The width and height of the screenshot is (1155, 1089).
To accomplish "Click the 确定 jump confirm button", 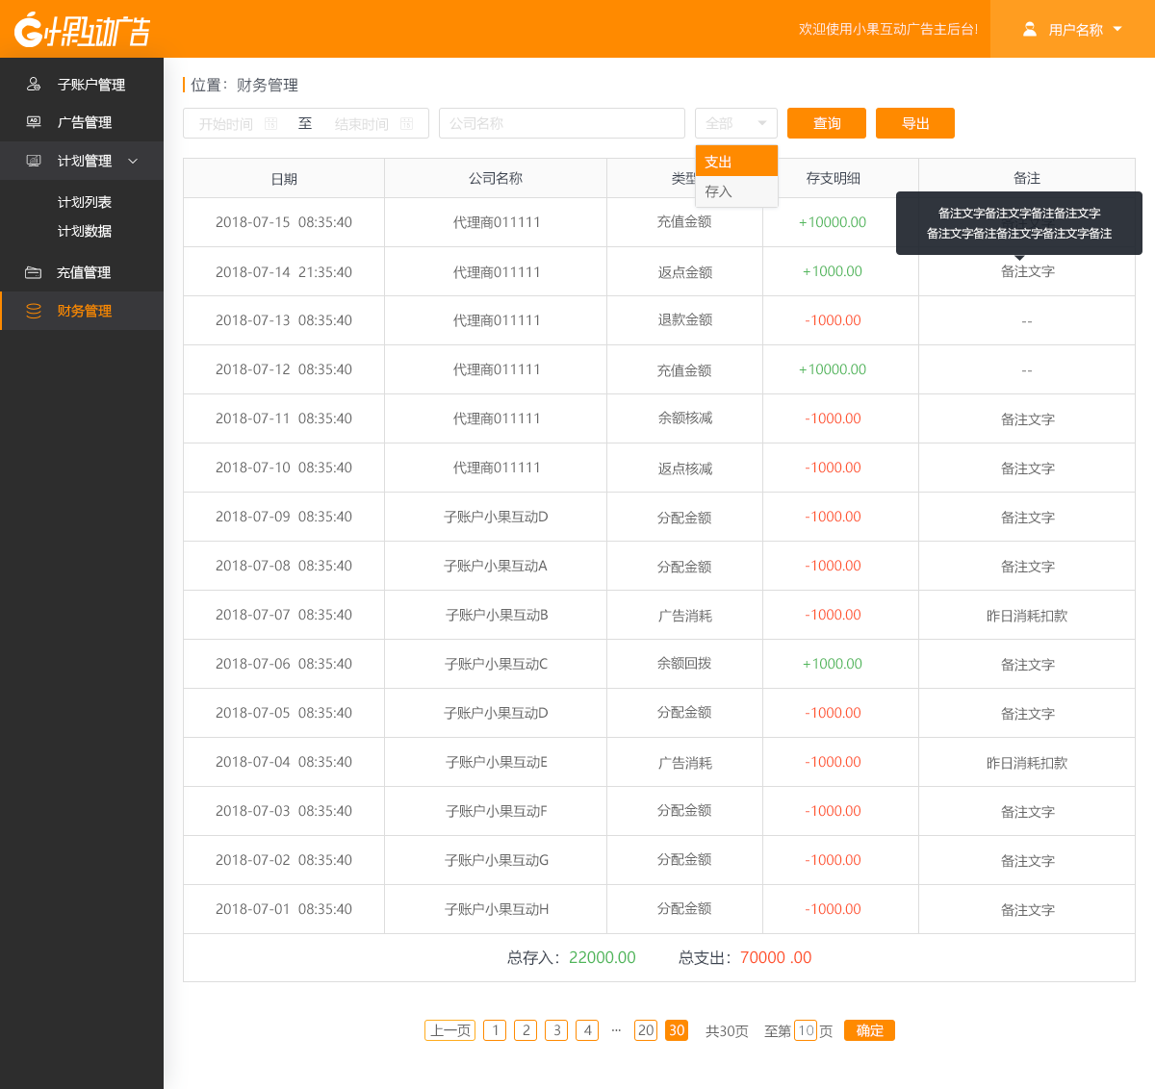I will click(869, 1030).
